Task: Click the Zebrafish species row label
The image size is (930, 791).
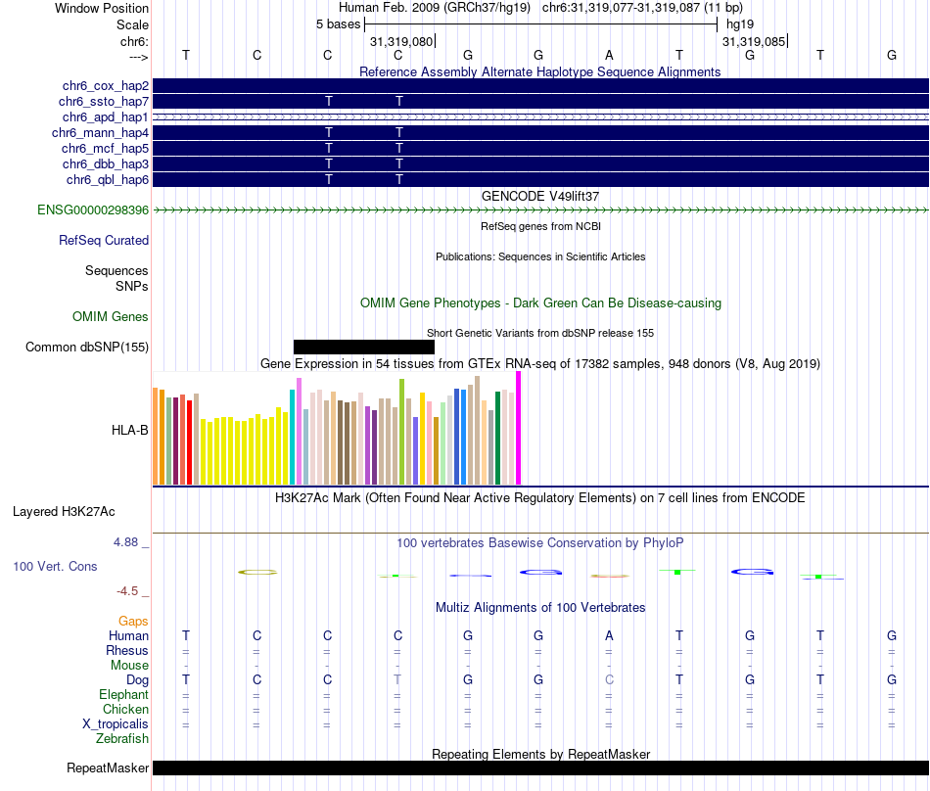Action: point(122,739)
